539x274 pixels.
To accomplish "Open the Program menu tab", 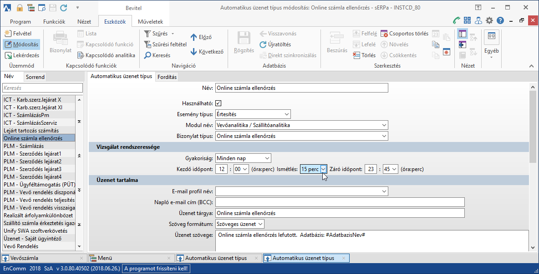I will (20, 22).
